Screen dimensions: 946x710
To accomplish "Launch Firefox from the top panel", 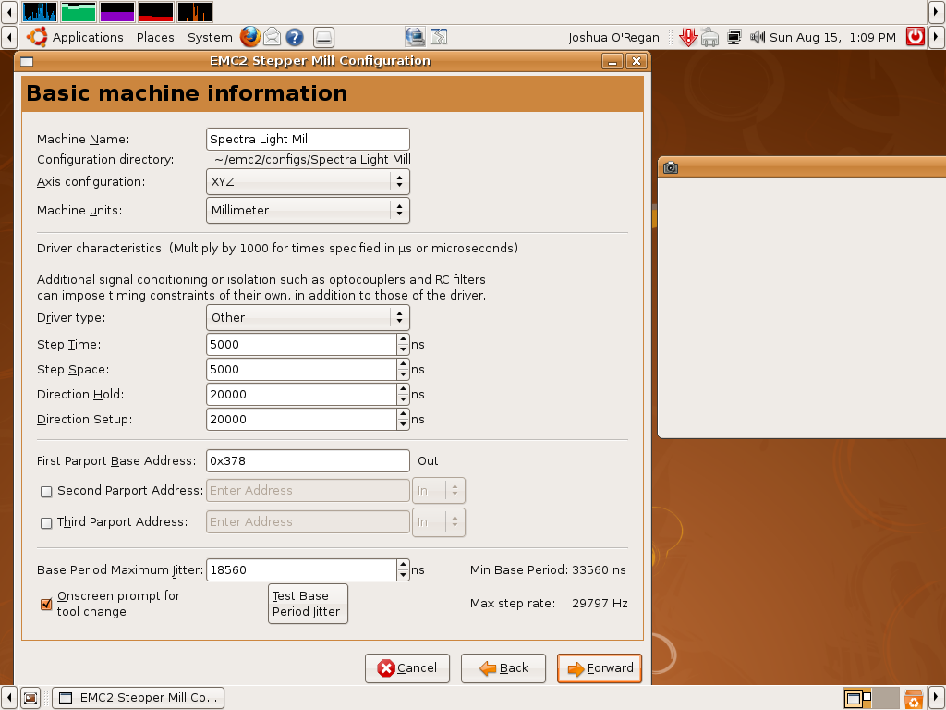I will 249,37.
